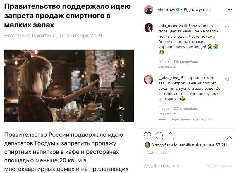Open the shnurovs username link
This screenshot has height=173, width=237.
click(166, 10)
